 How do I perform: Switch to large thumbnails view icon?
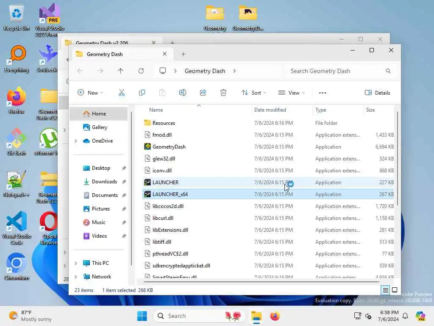pyautogui.click(x=395, y=290)
